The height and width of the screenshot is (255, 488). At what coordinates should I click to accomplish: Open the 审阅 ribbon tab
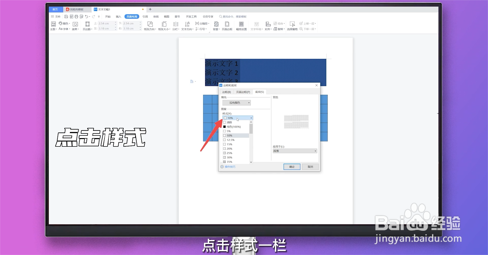[x=156, y=17]
